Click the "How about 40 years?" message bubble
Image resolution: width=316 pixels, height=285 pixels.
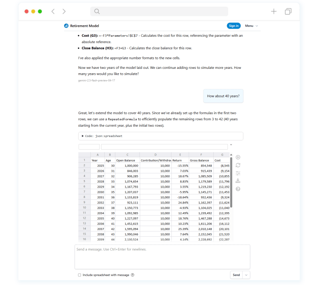pyautogui.click(x=223, y=96)
